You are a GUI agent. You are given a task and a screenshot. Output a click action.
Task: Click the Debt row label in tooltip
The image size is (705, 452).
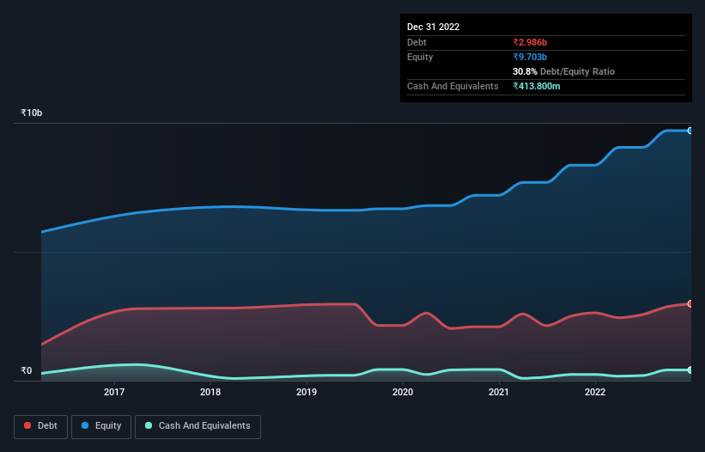click(416, 42)
